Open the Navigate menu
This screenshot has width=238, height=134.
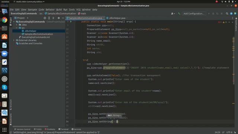[x=32, y=10]
